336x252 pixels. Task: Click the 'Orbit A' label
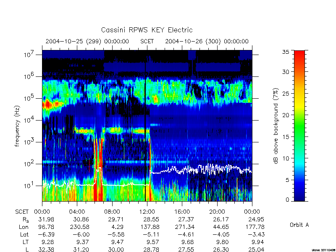tap(299, 225)
